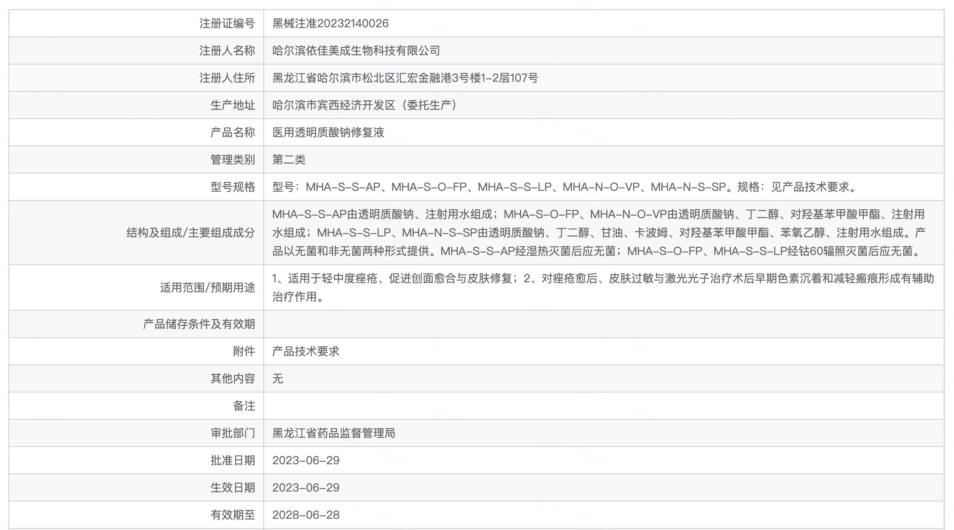Select registrant name 哈尔滨依佳美成生物科技有限公司
954x530 pixels.
356,51
